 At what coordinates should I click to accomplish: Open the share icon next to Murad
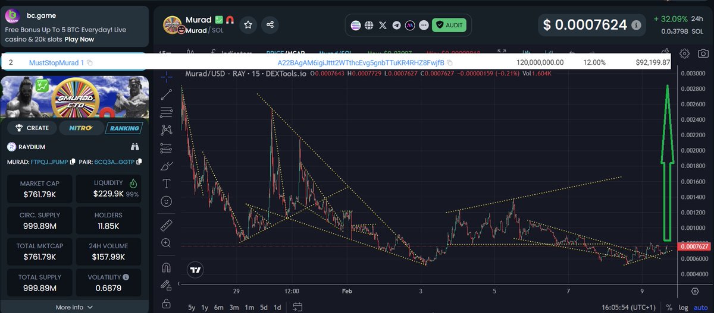270,25
